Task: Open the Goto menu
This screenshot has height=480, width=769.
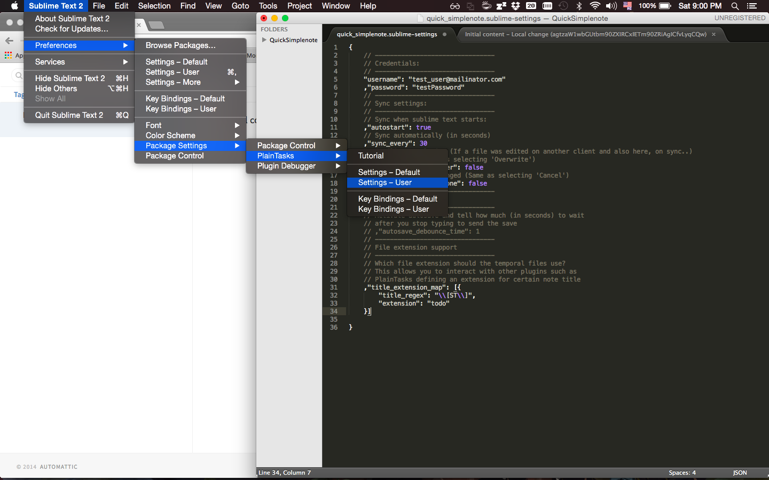Action: (x=240, y=6)
